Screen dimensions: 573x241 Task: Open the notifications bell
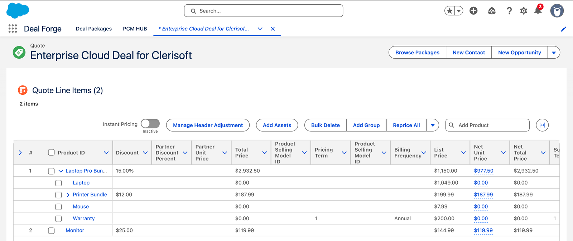pos(538,10)
